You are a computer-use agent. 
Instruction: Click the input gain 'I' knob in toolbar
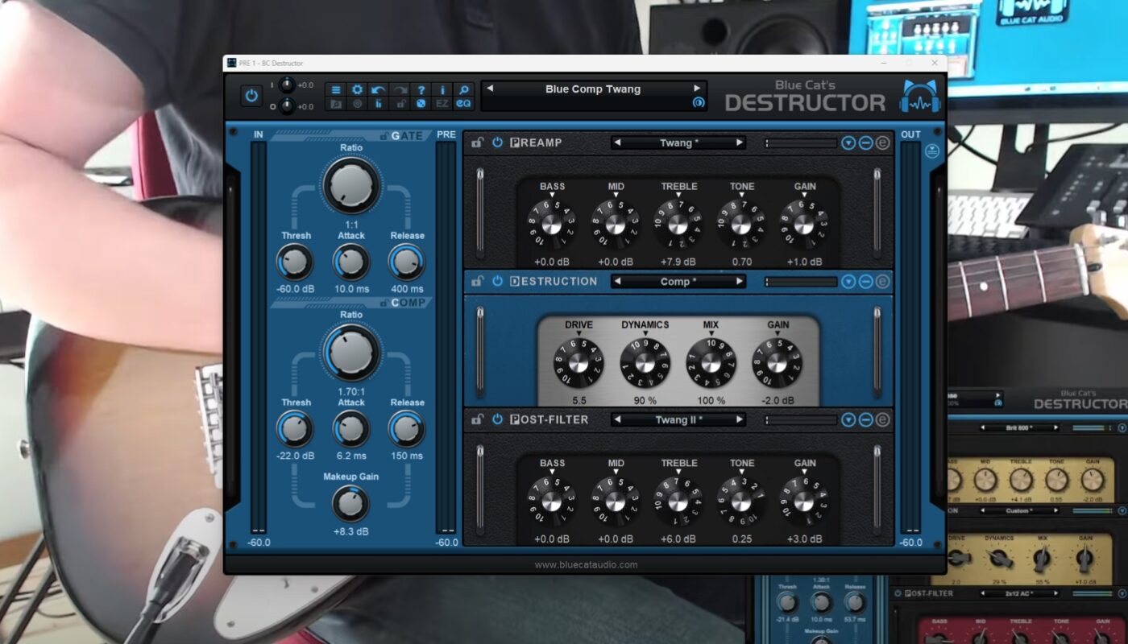click(287, 85)
